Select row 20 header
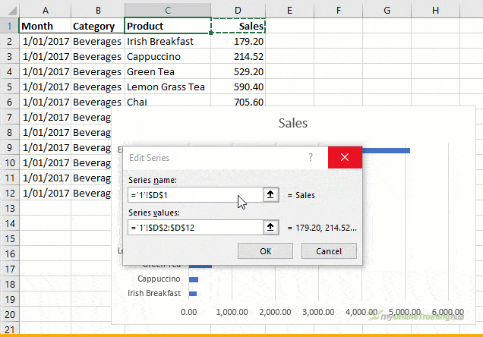The width and height of the screenshot is (483, 337). 10,314
